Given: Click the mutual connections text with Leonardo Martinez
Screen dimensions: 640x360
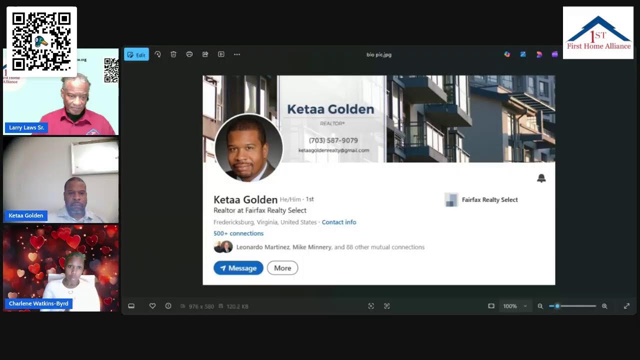Looking at the screenshot, I should [x=330, y=247].
